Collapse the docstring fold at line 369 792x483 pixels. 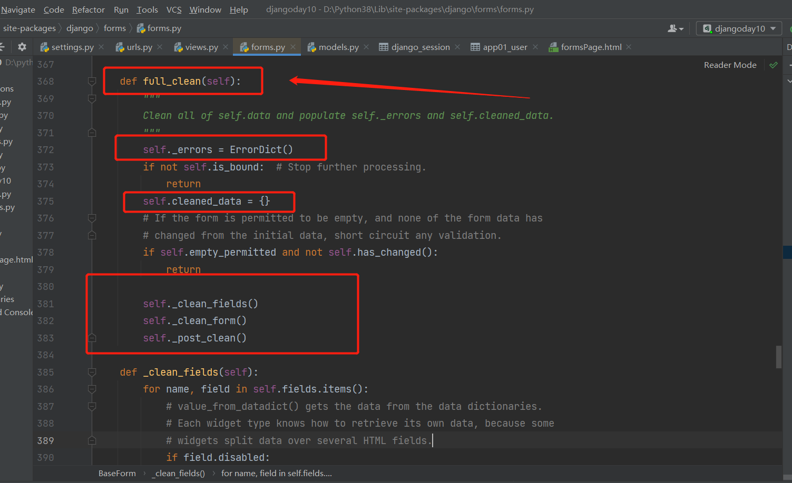(x=92, y=98)
